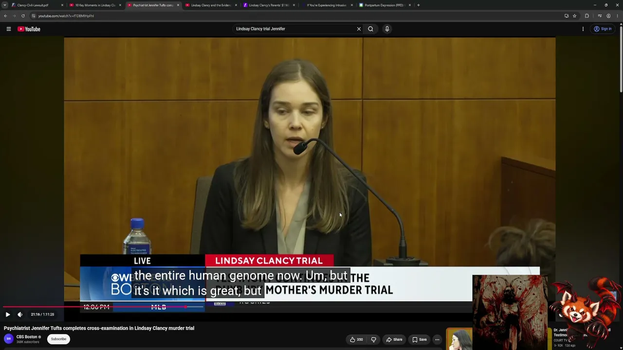
Task: Clear the search box with X icon
Action: [x=359, y=29]
